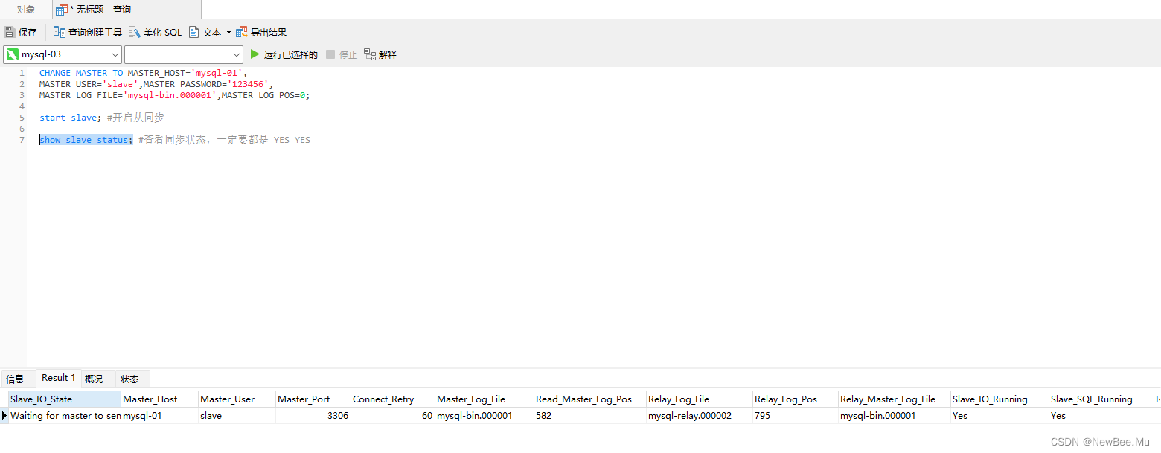
Task: Click the row indicator arrow in results grid
Action: pyautogui.click(x=4, y=416)
